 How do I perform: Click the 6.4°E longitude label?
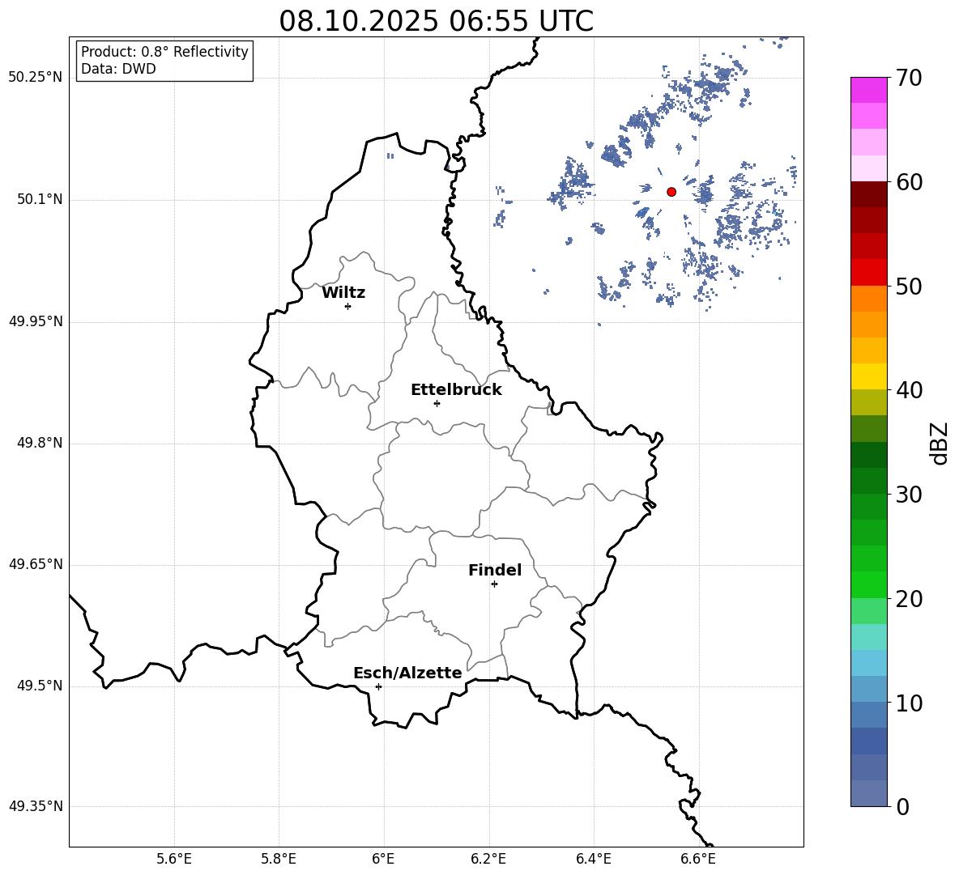pyautogui.click(x=593, y=859)
